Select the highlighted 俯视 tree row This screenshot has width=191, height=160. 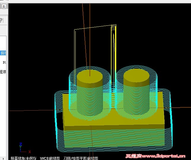pos(3,53)
